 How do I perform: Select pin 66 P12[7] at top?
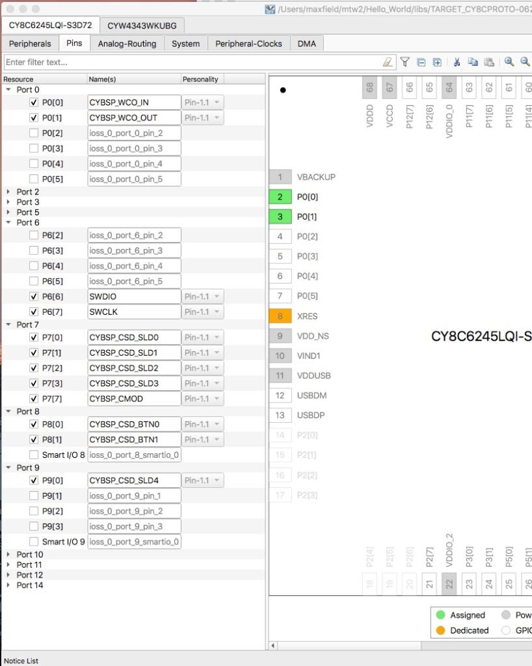pos(409,88)
